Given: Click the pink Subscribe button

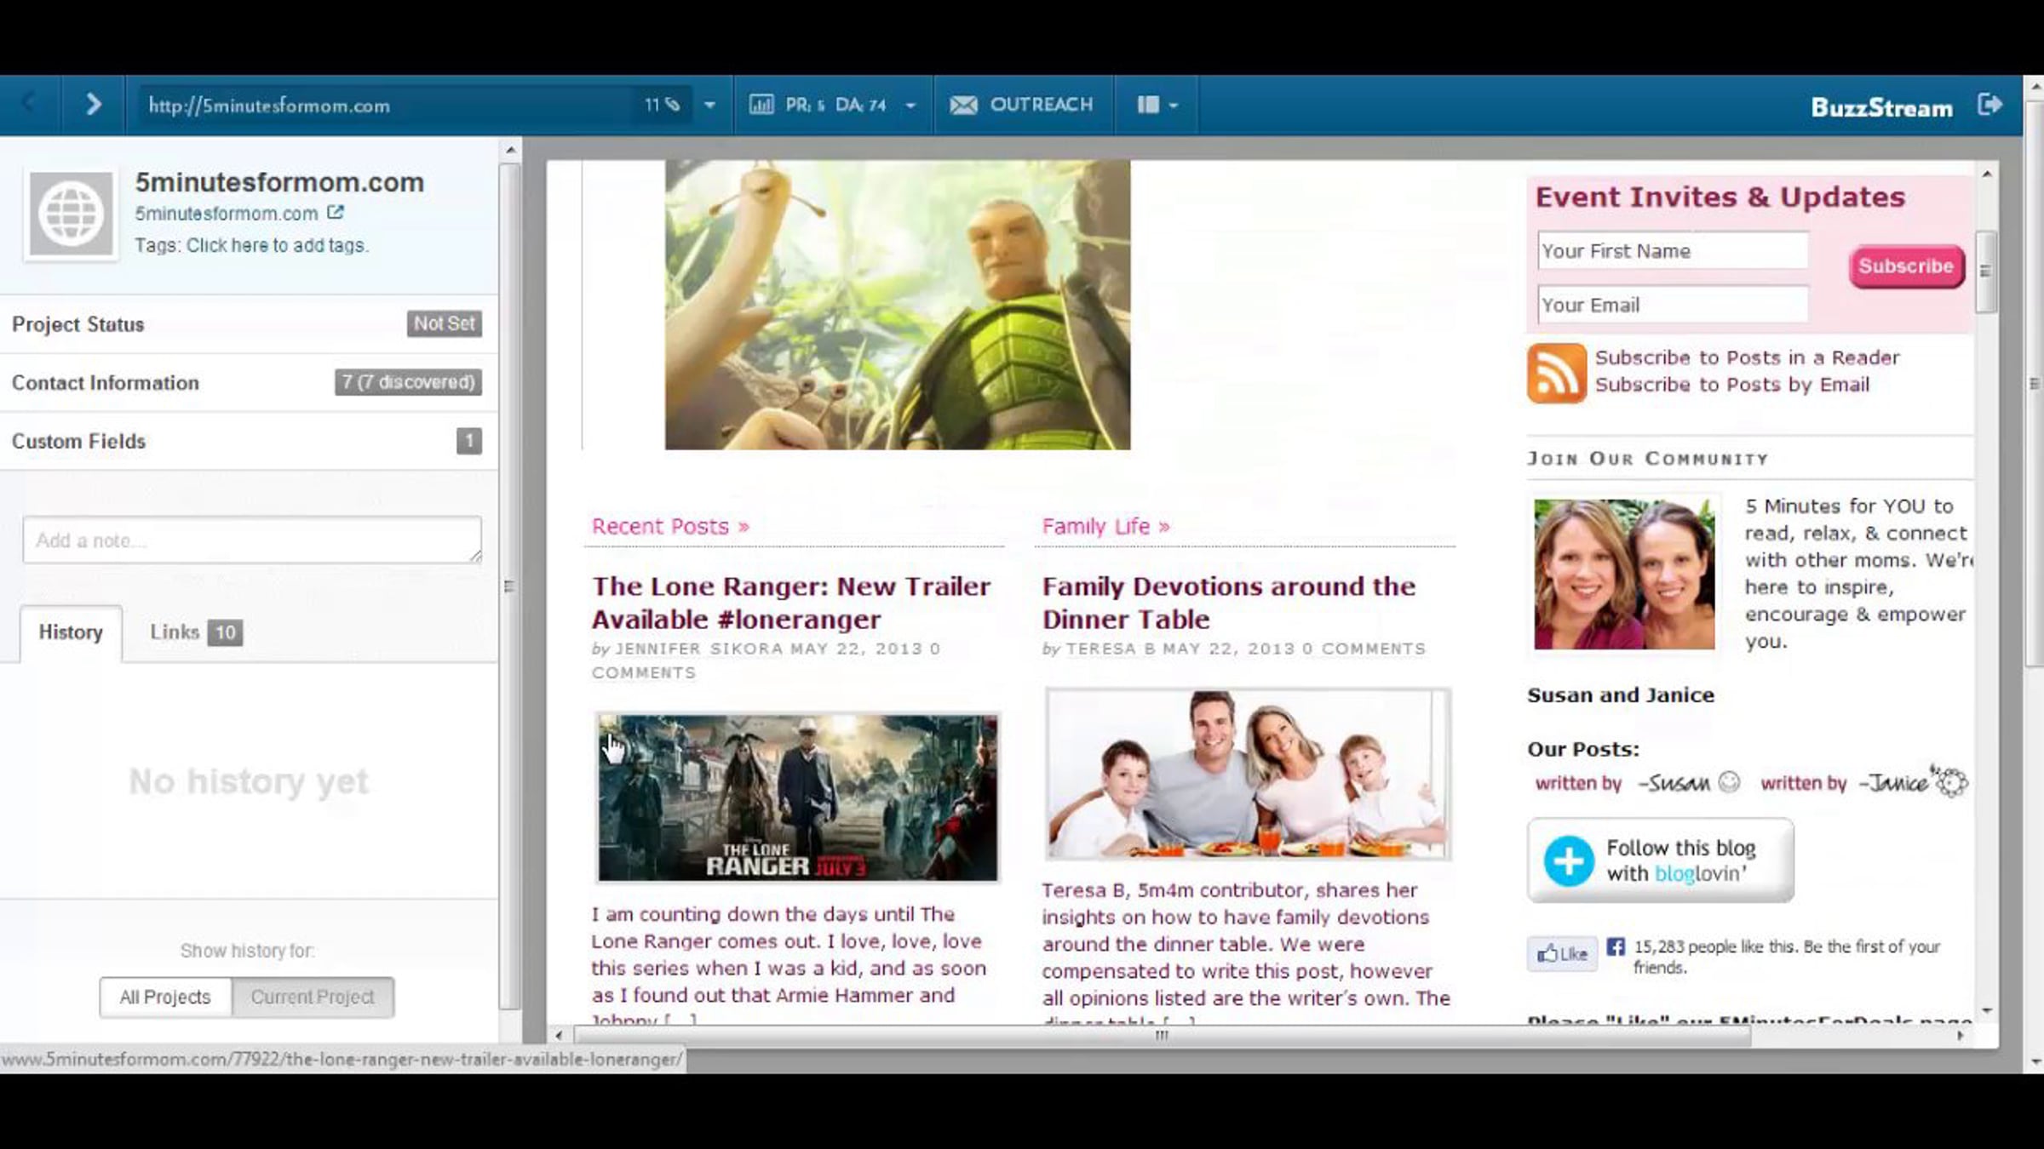Looking at the screenshot, I should (1906, 266).
